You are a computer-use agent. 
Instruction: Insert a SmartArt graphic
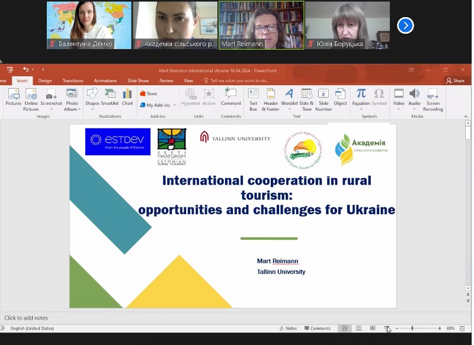pos(110,97)
